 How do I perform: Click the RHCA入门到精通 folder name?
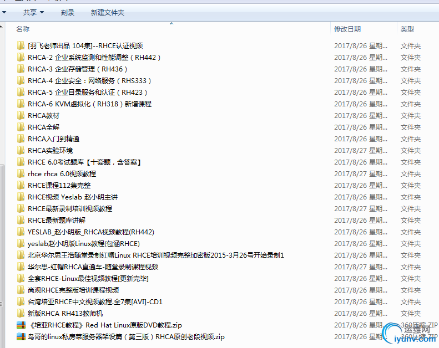53,139
